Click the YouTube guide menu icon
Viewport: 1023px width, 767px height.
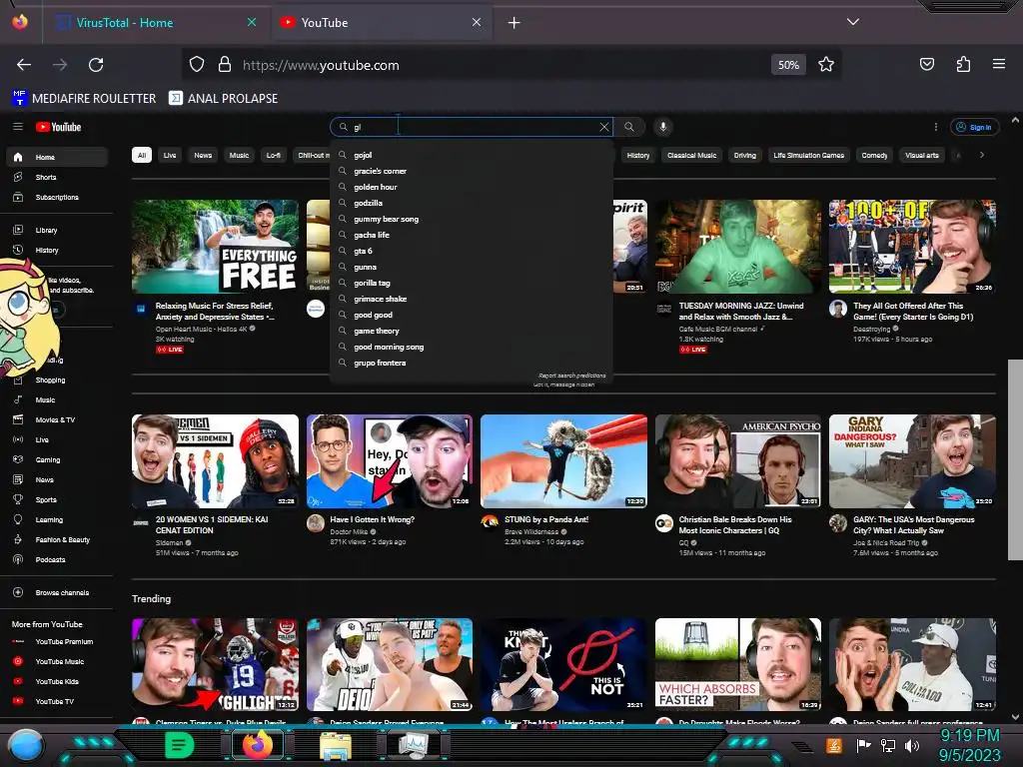[18, 127]
